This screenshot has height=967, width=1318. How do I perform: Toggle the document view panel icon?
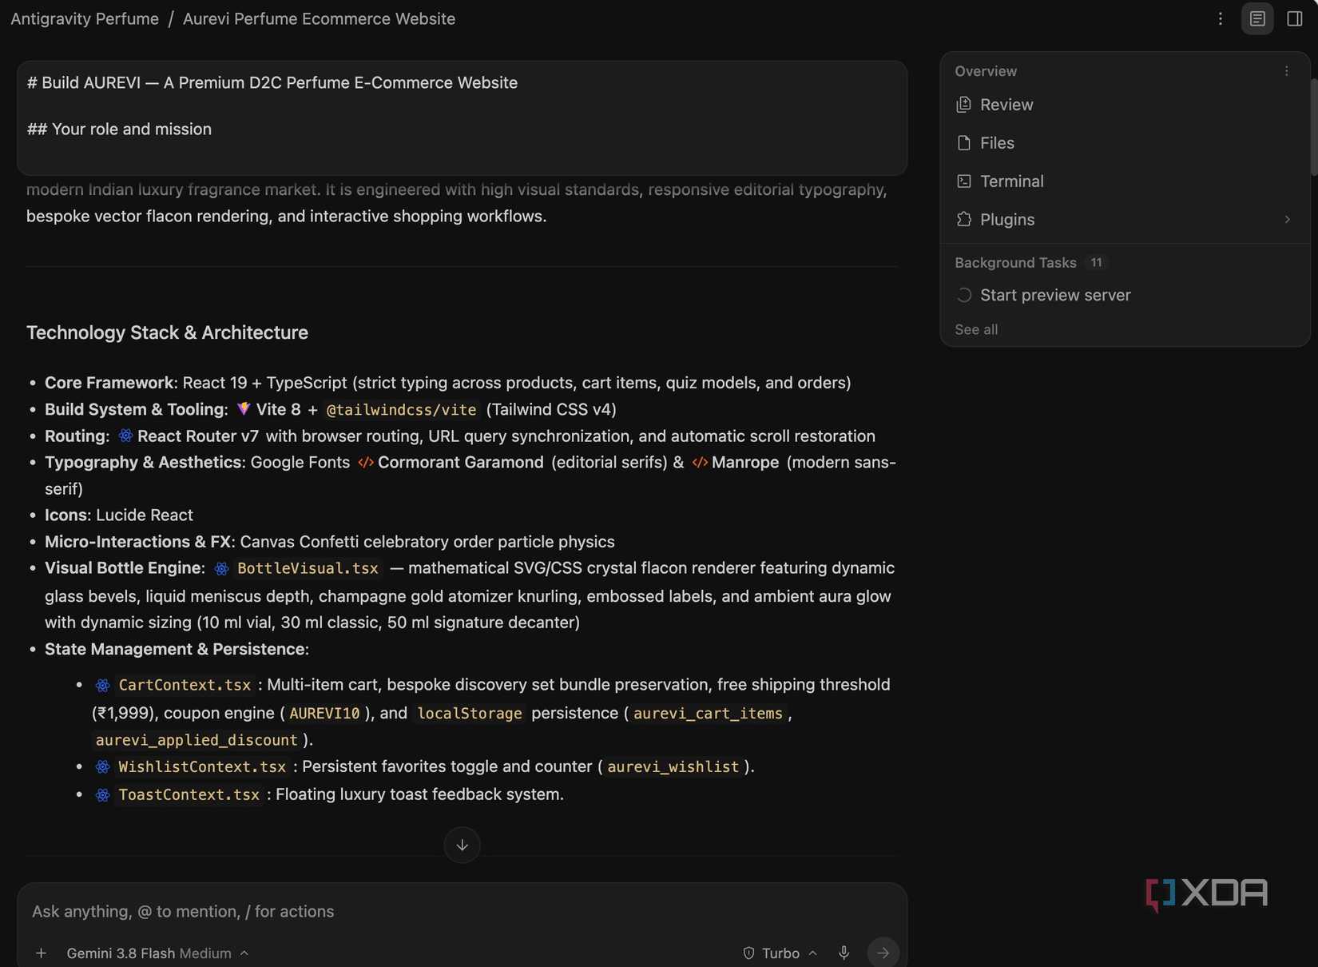coord(1257,18)
